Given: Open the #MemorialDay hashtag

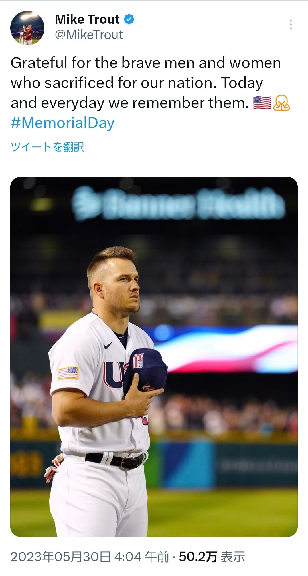Looking at the screenshot, I should point(62,123).
